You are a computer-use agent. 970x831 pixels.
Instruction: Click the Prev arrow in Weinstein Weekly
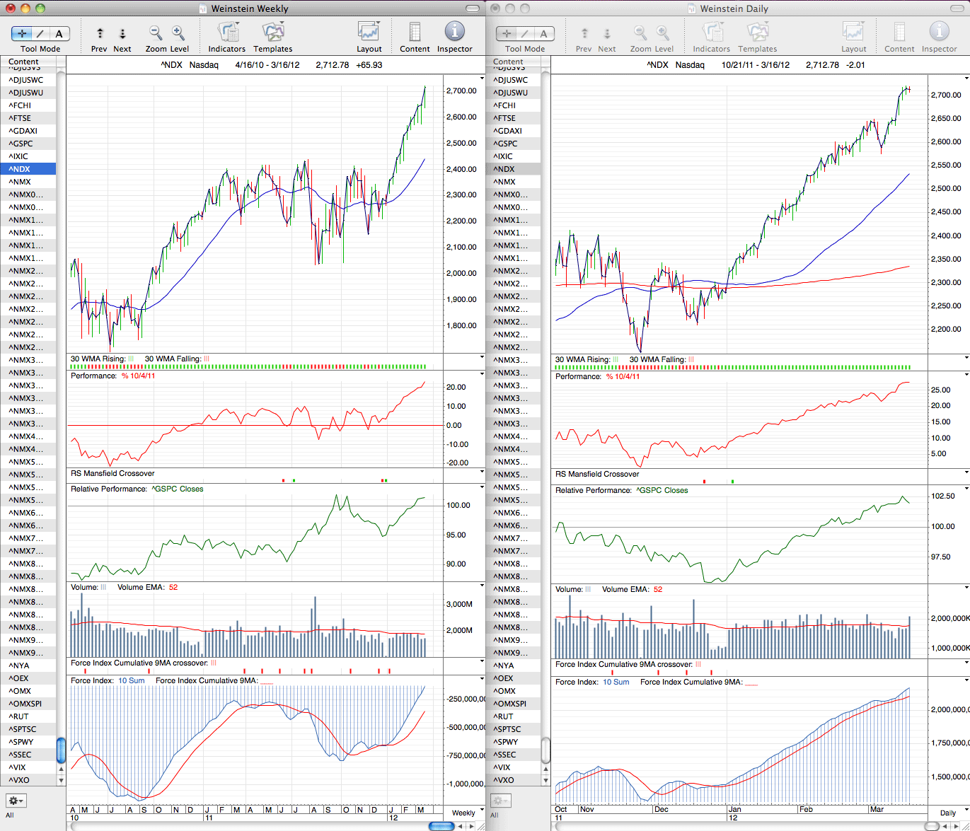tap(100, 33)
